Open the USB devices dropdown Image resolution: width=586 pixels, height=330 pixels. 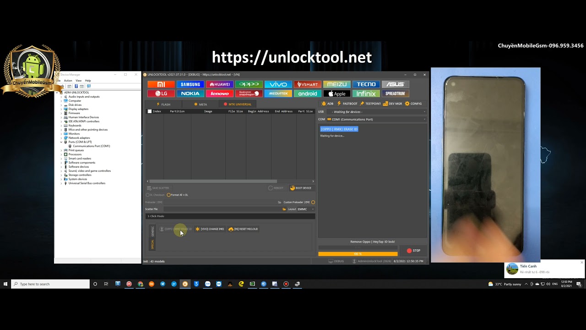pyautogui.click(x=378, y=112)
